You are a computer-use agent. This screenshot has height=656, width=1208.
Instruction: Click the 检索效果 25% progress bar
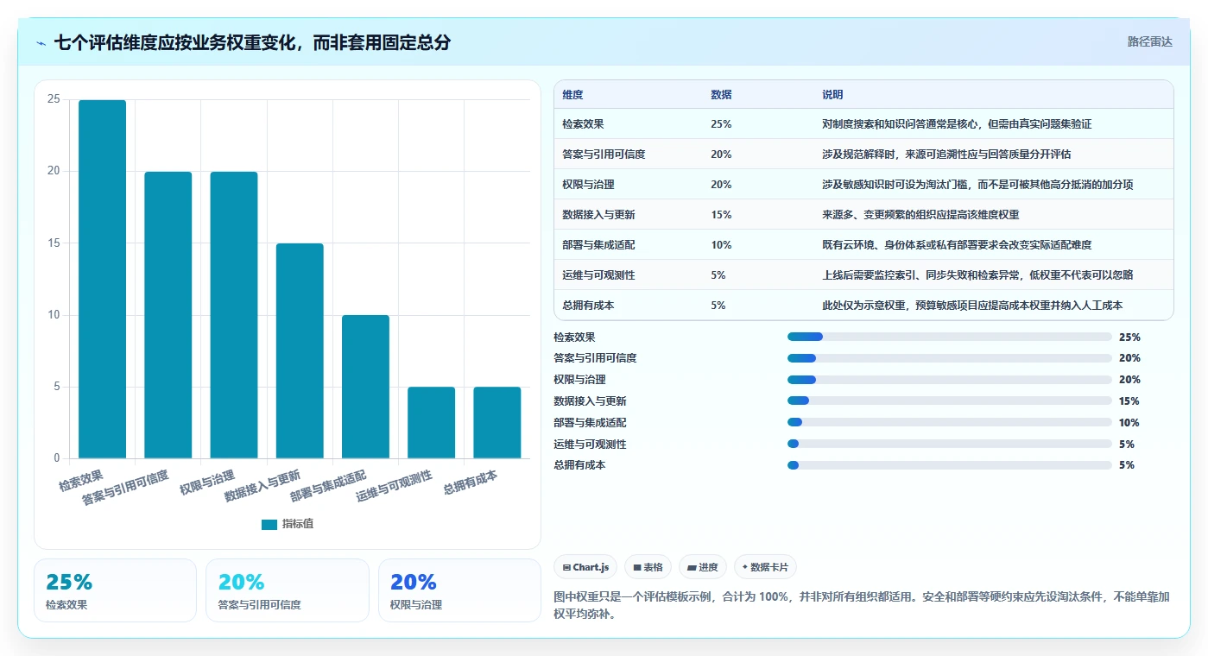point(950,337)
